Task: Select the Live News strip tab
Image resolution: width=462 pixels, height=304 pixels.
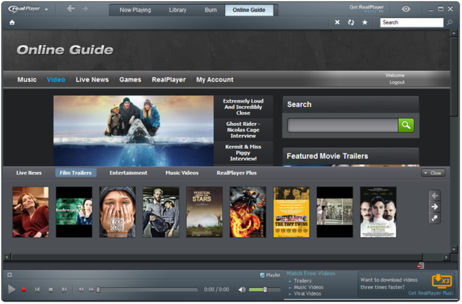Action: click(x=29, y=173)
